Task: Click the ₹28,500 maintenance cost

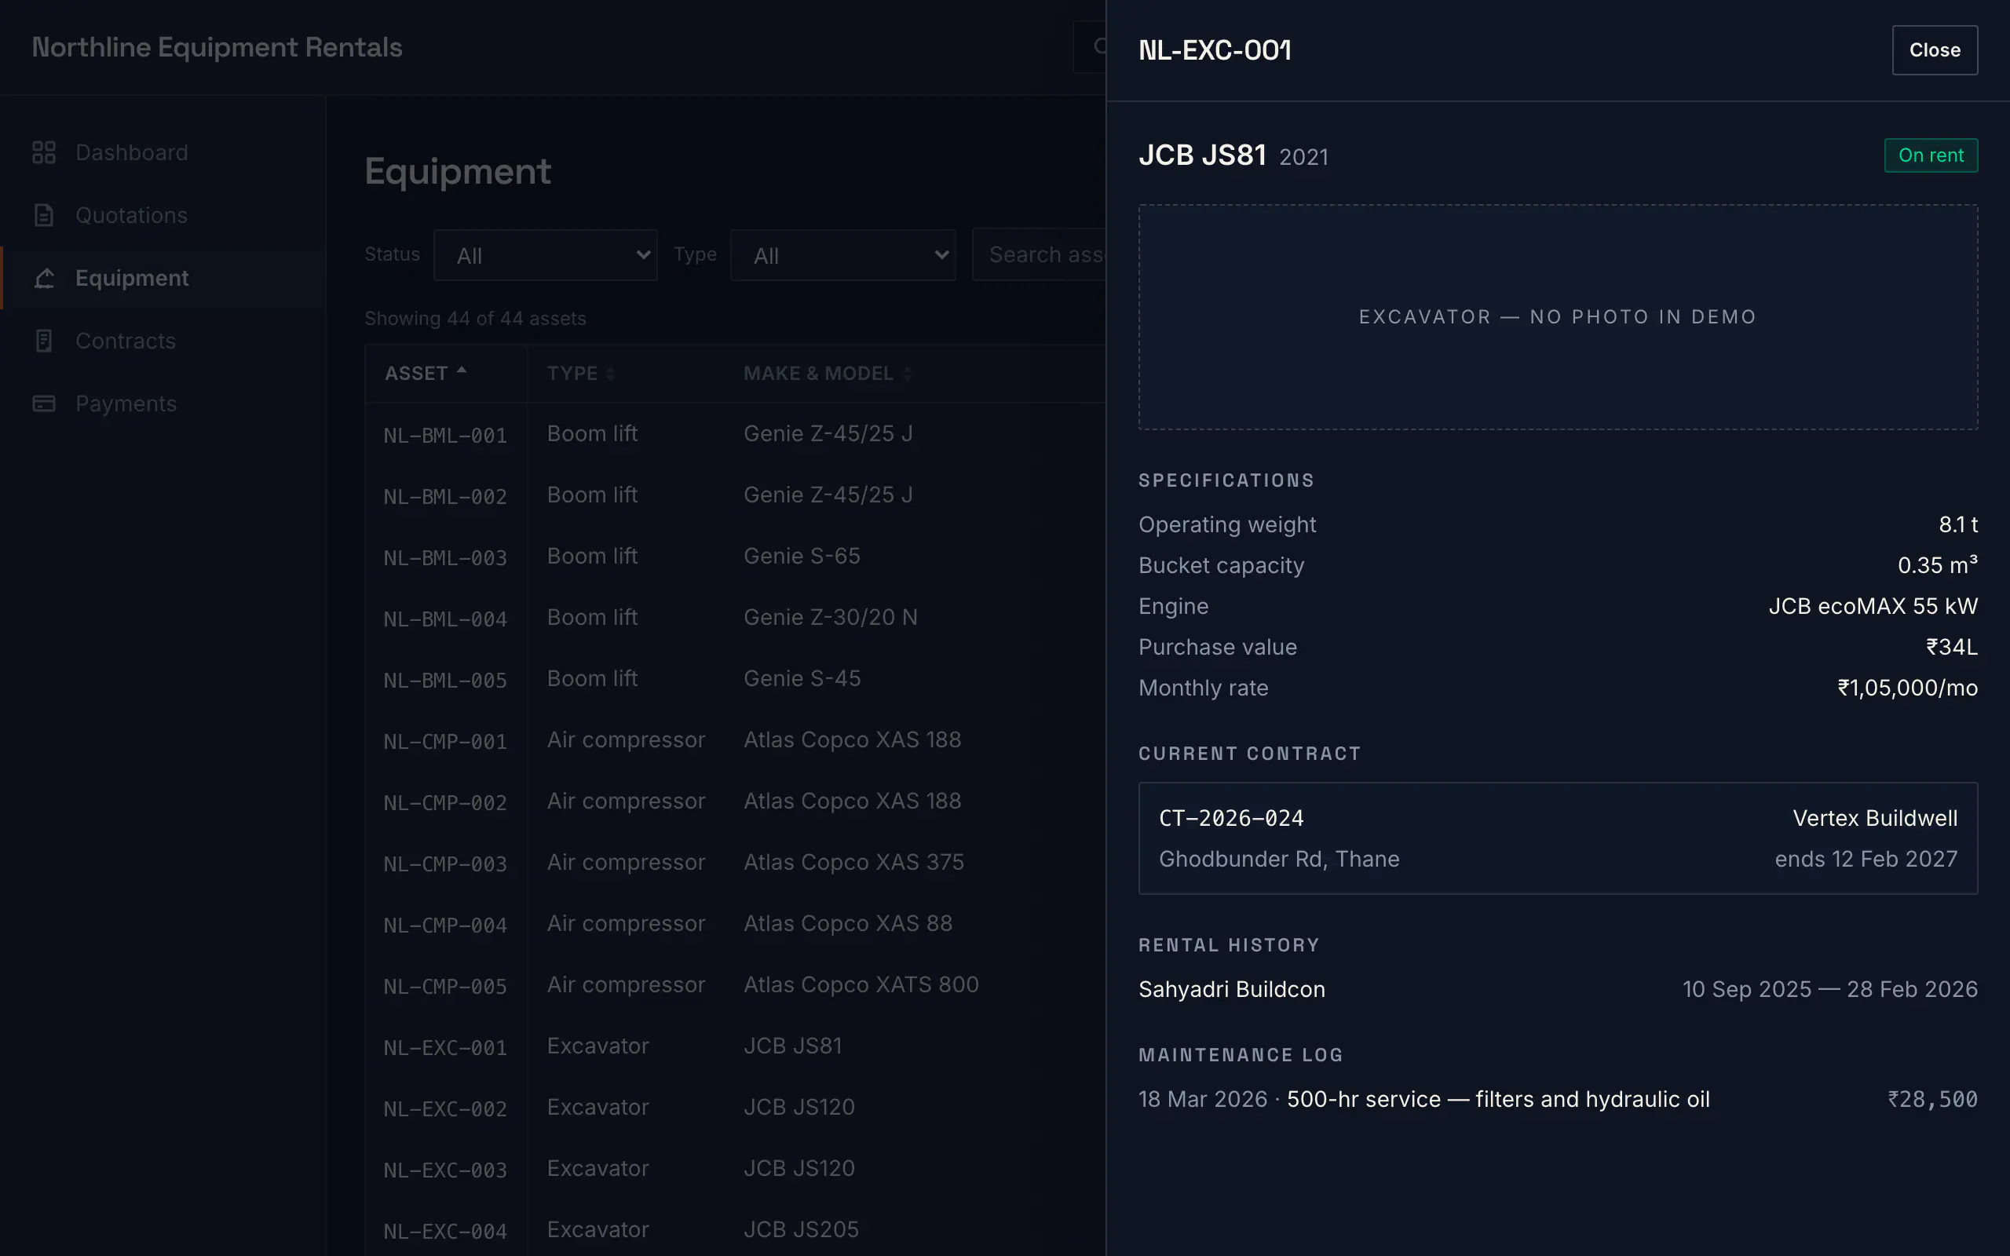Action: (x=1933, y=1099)
